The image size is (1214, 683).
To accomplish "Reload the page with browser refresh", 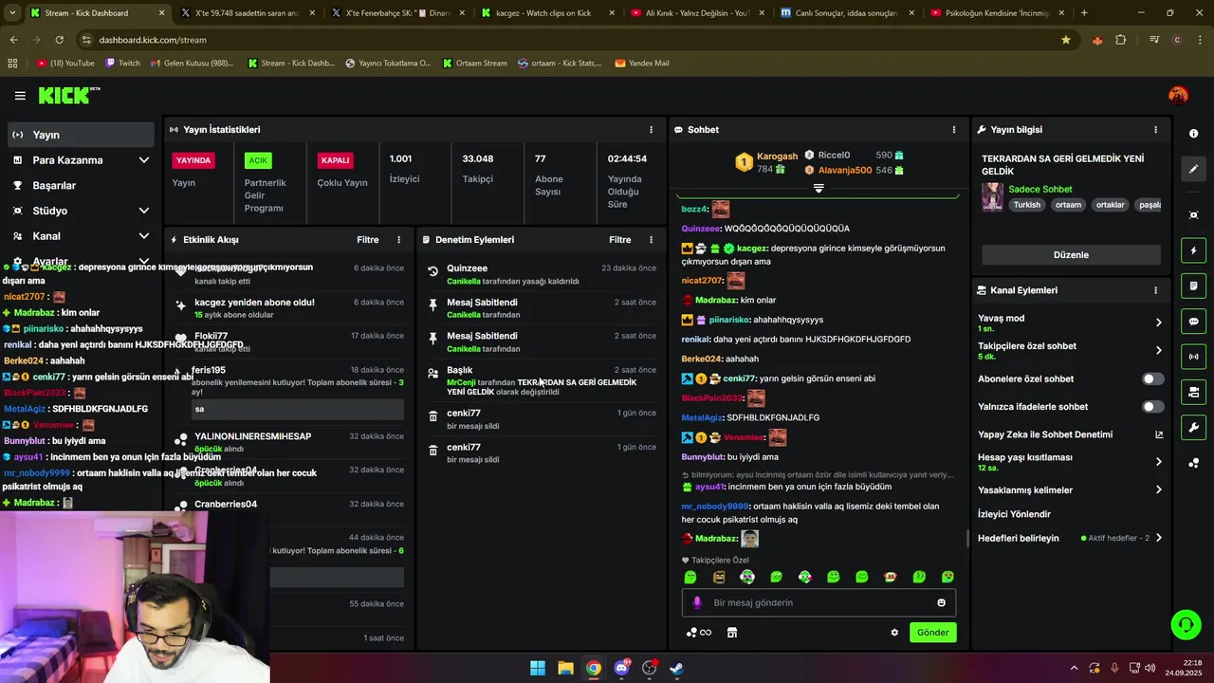I will [59, 40].
